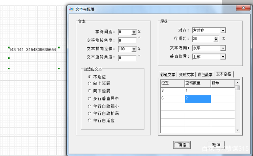Click the 文本旋转角度 input field

coord(127,58)
